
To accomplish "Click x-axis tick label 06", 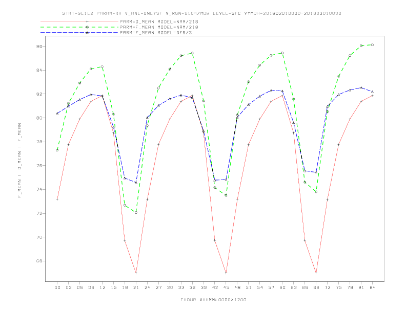I will point(80,287).
